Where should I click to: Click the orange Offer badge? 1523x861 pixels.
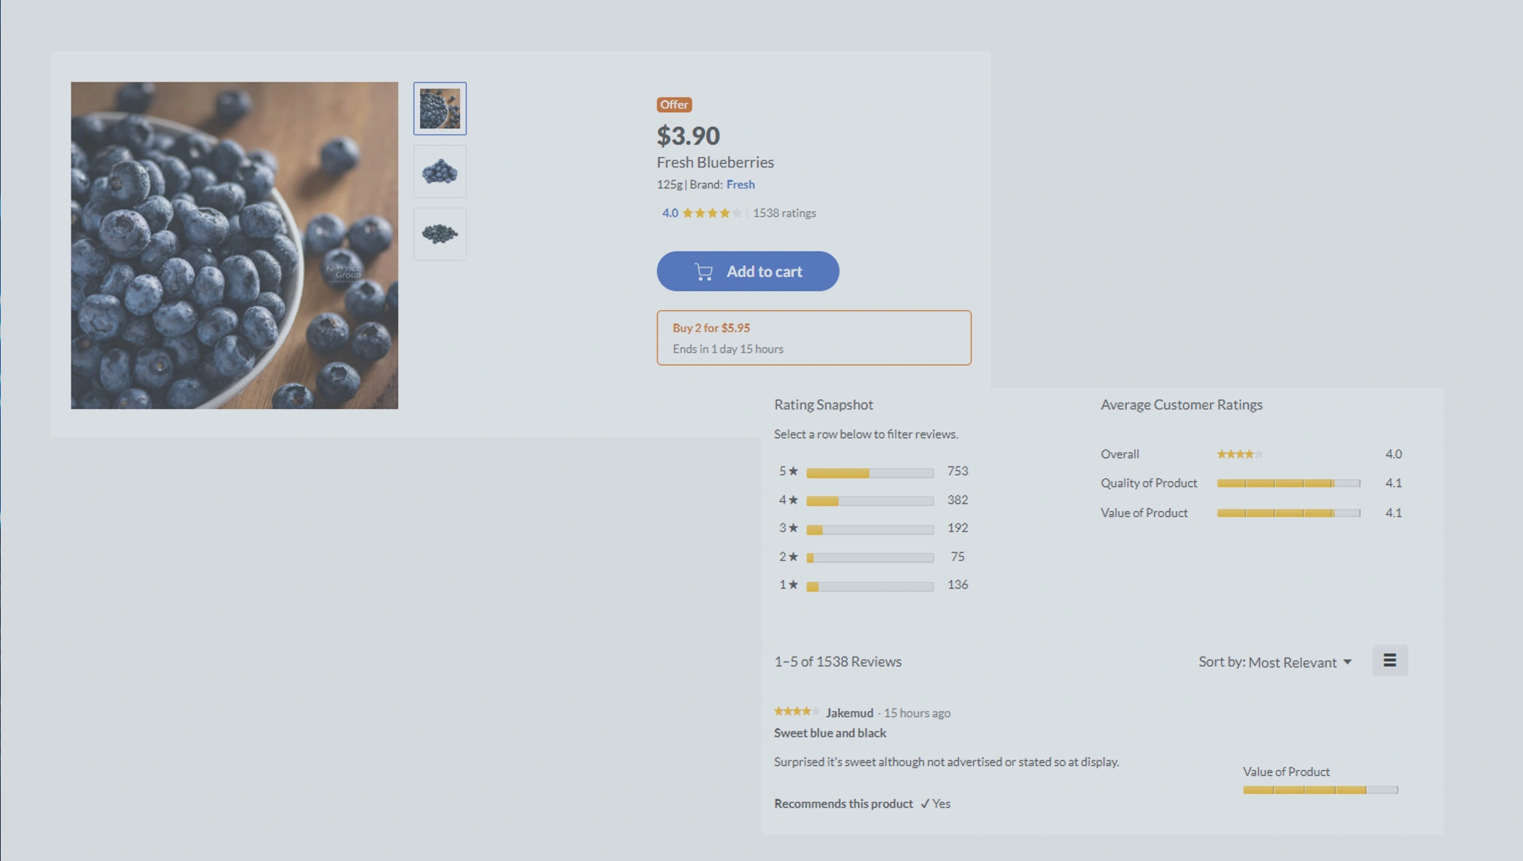(x=673, y=104)
